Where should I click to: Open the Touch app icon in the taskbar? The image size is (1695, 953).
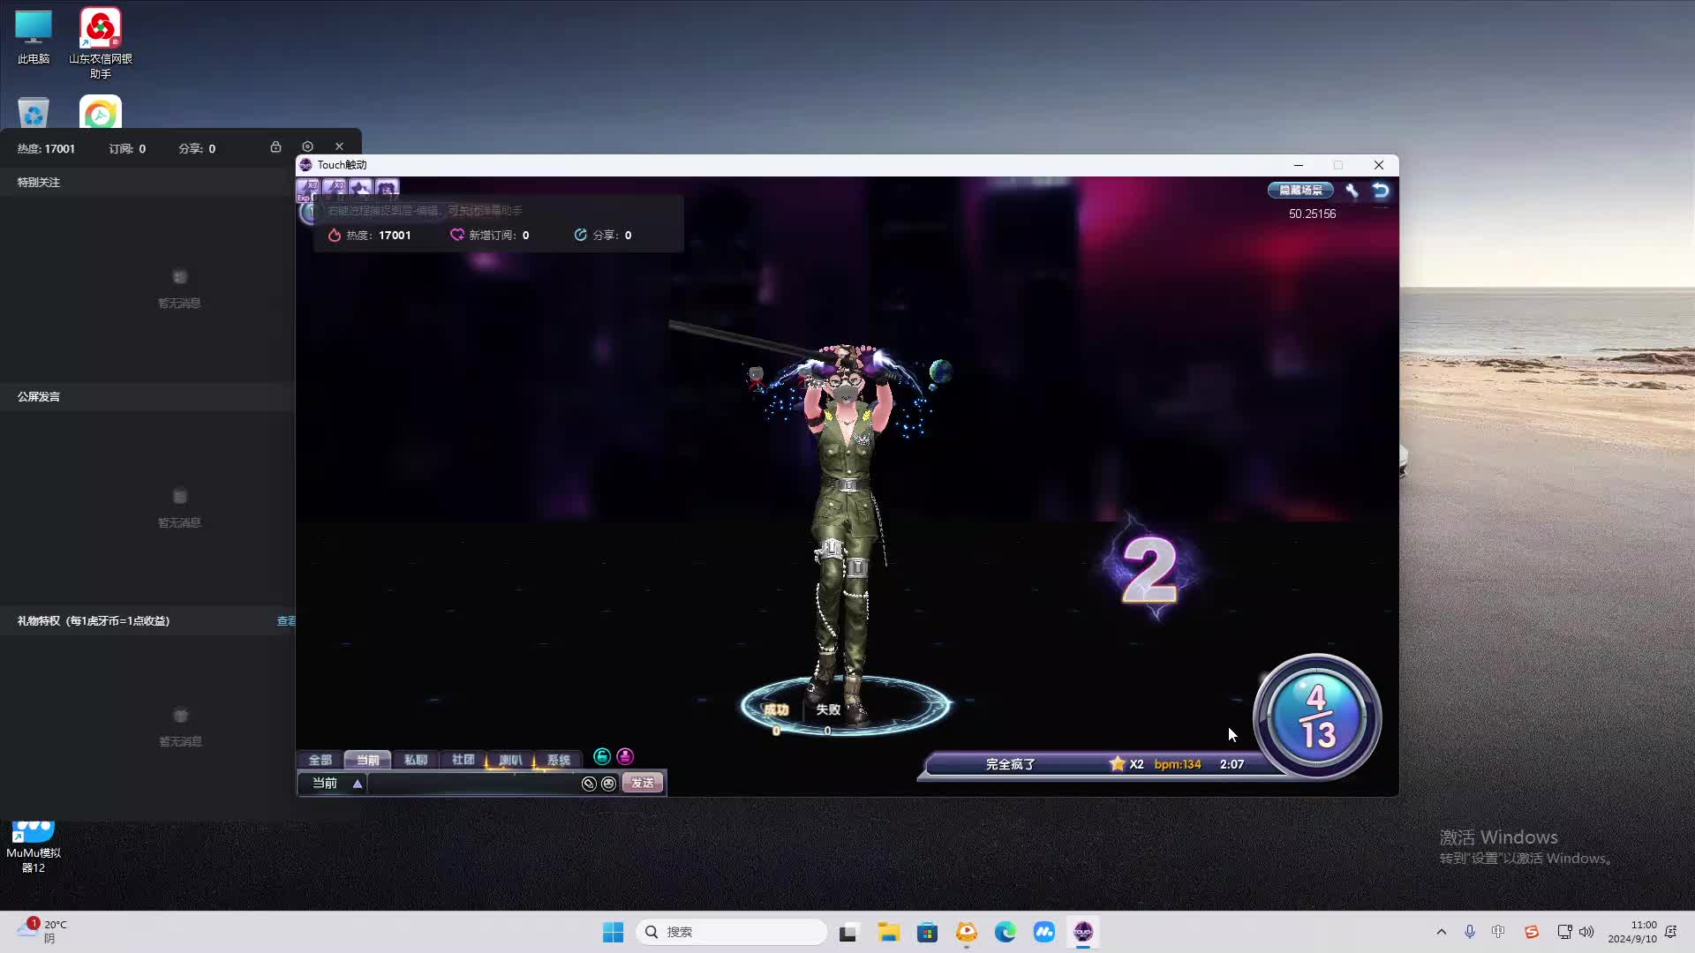[x=1083, y=932]
